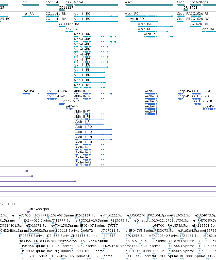The height and width of the screenshot is (260, 216).
Task: Select transcript p47-RA
Action: 69,32
